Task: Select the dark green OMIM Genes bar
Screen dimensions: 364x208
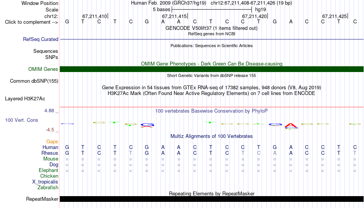Action: click(x=212, y=69)
